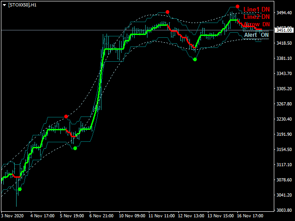Click the 6 Nov 21:00 time label
Screen dimensions: 295x221
tap(101, 216)
